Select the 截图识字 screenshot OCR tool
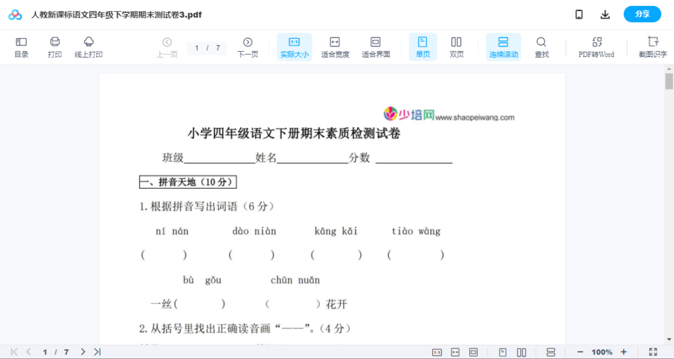 pos(653,47)
